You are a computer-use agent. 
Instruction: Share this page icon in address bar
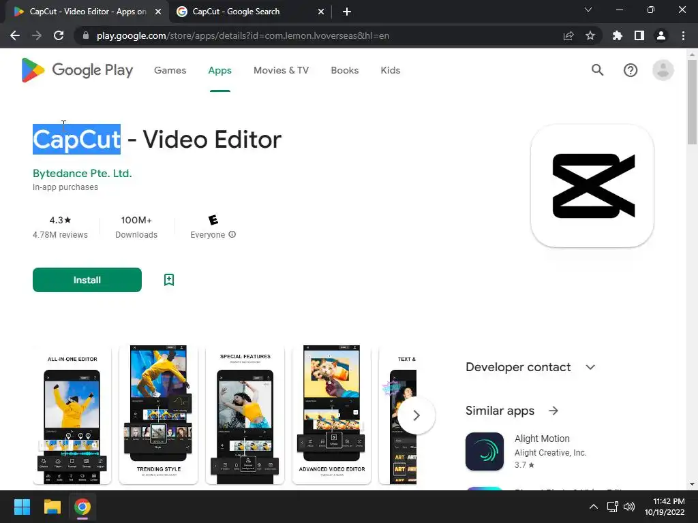tap(568, 35)
